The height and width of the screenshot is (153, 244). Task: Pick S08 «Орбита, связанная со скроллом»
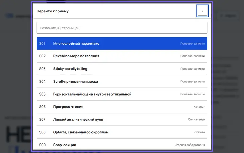pos(122,132)
